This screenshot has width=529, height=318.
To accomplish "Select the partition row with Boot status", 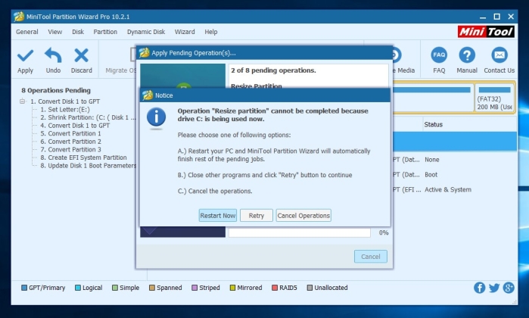I will [454, 175].
